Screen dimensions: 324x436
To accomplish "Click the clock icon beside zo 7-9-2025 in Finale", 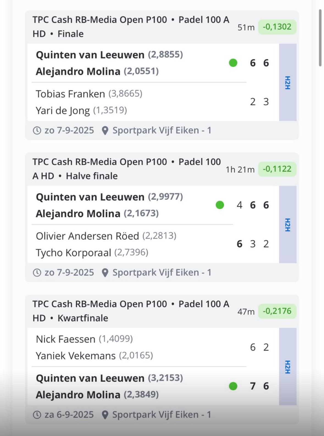I will pos(37,130).
